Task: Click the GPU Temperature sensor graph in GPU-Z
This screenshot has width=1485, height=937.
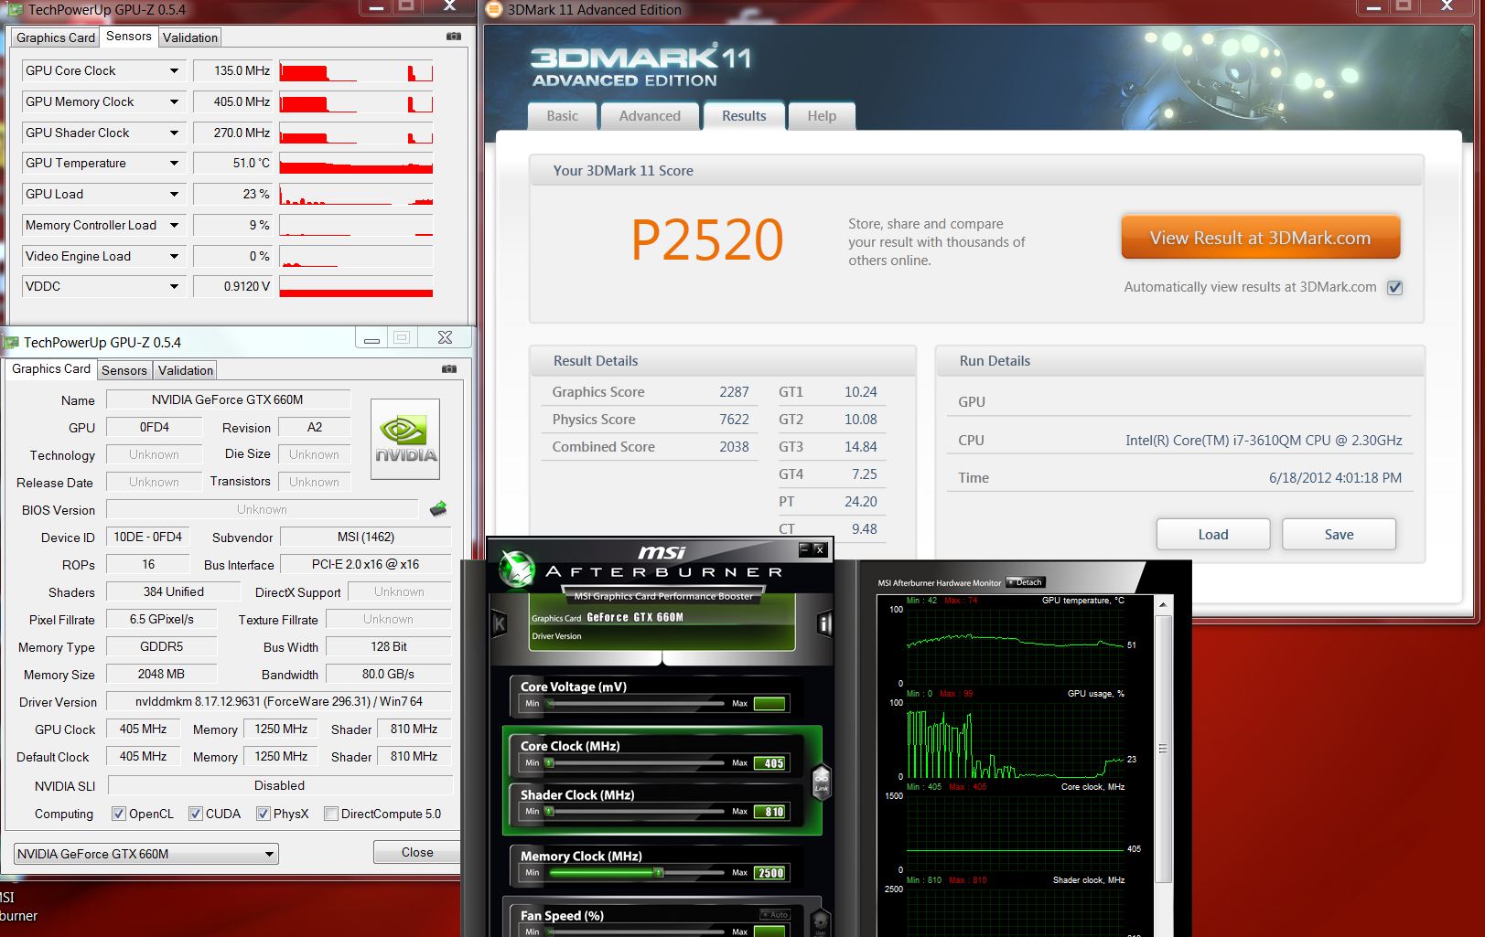Action: coord(356,163)
